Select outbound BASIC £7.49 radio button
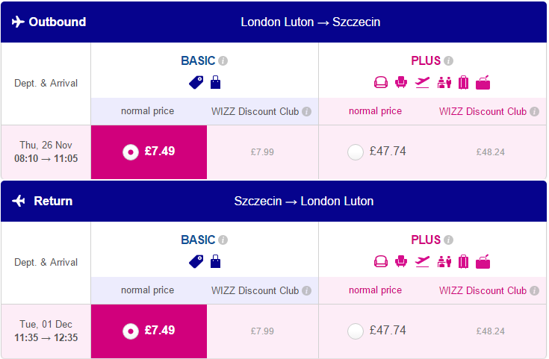This screenshot has height=359, width=549. 131,152
